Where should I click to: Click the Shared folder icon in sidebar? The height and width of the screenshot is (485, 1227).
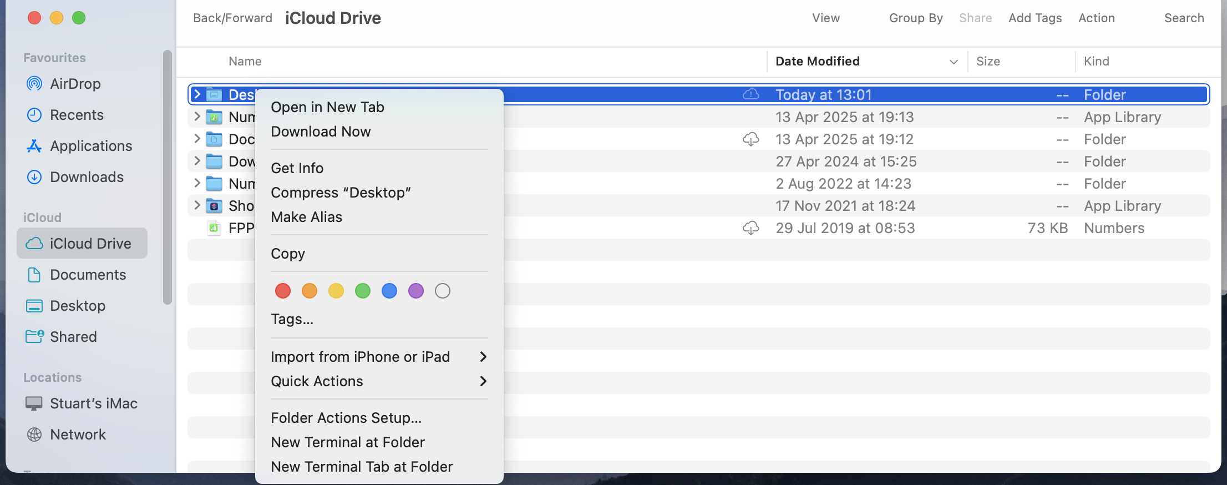point(34,336)
